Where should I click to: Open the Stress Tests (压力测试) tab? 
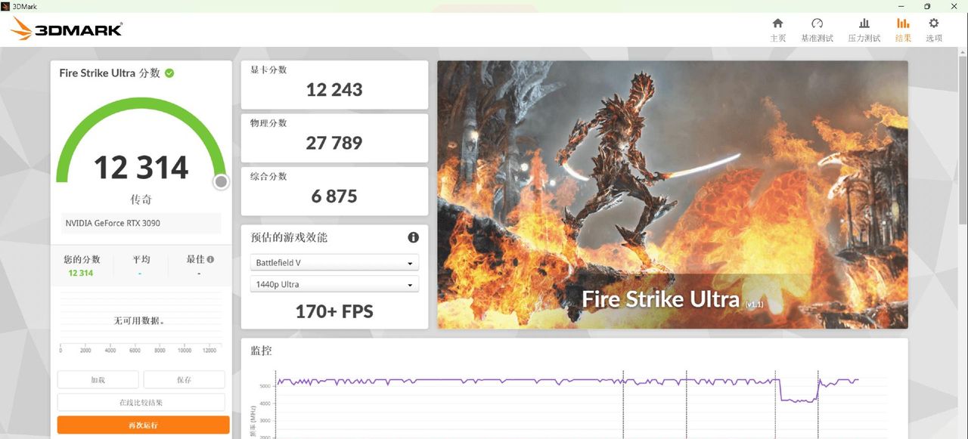coord(864,30)
